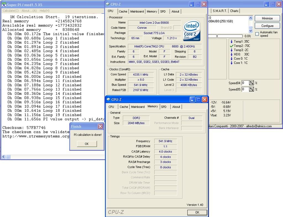
Task: Open the S.M.A.R.T. tab in SpeedFan
Action: tap(220, 11)
